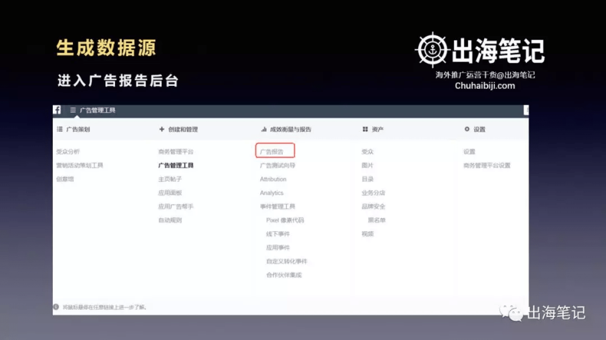The image size is (606, 340).
Task: Select bold 广告管理工具 under 创建和管理
Action: 176,165
